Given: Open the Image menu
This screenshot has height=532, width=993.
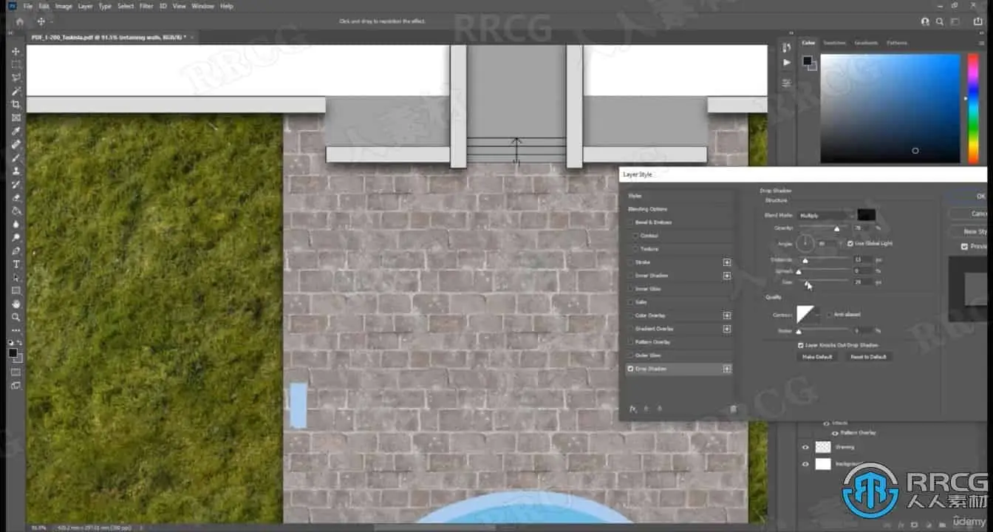Looking at the screenshot, I should [x=64, y=6].
